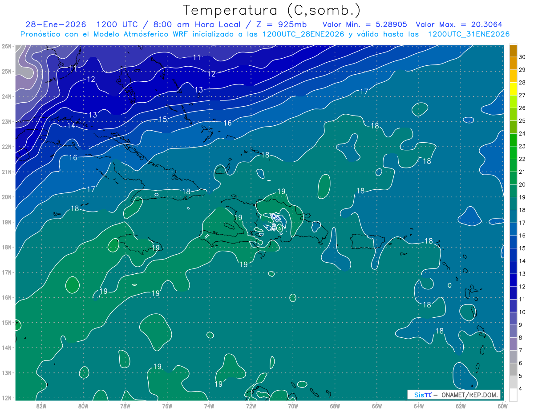Screen dimensions: 534x412
Task: Click the 22N latitude axis label
Action: tap(6, 146)
